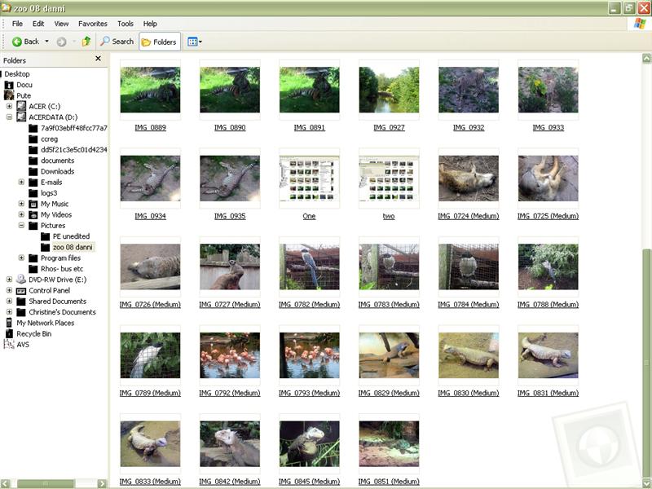Open the Search tool in toolbar

pyautogui.click(x=117, y=42)
